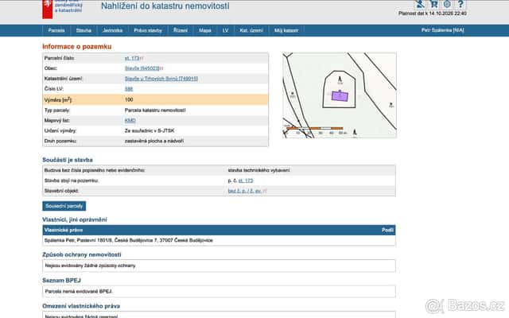Select the owner row Spálenka Petr
This screenshot has width=509, height=318.
(219, 240)
